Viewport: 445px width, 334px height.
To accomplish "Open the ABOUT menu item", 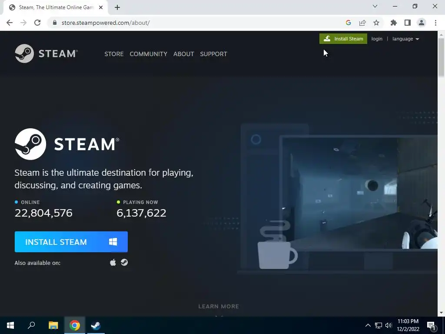I will tap(184, 54).
